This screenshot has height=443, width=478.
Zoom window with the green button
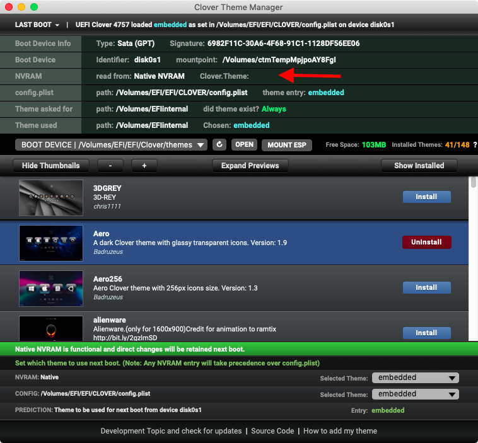(34, 7)
